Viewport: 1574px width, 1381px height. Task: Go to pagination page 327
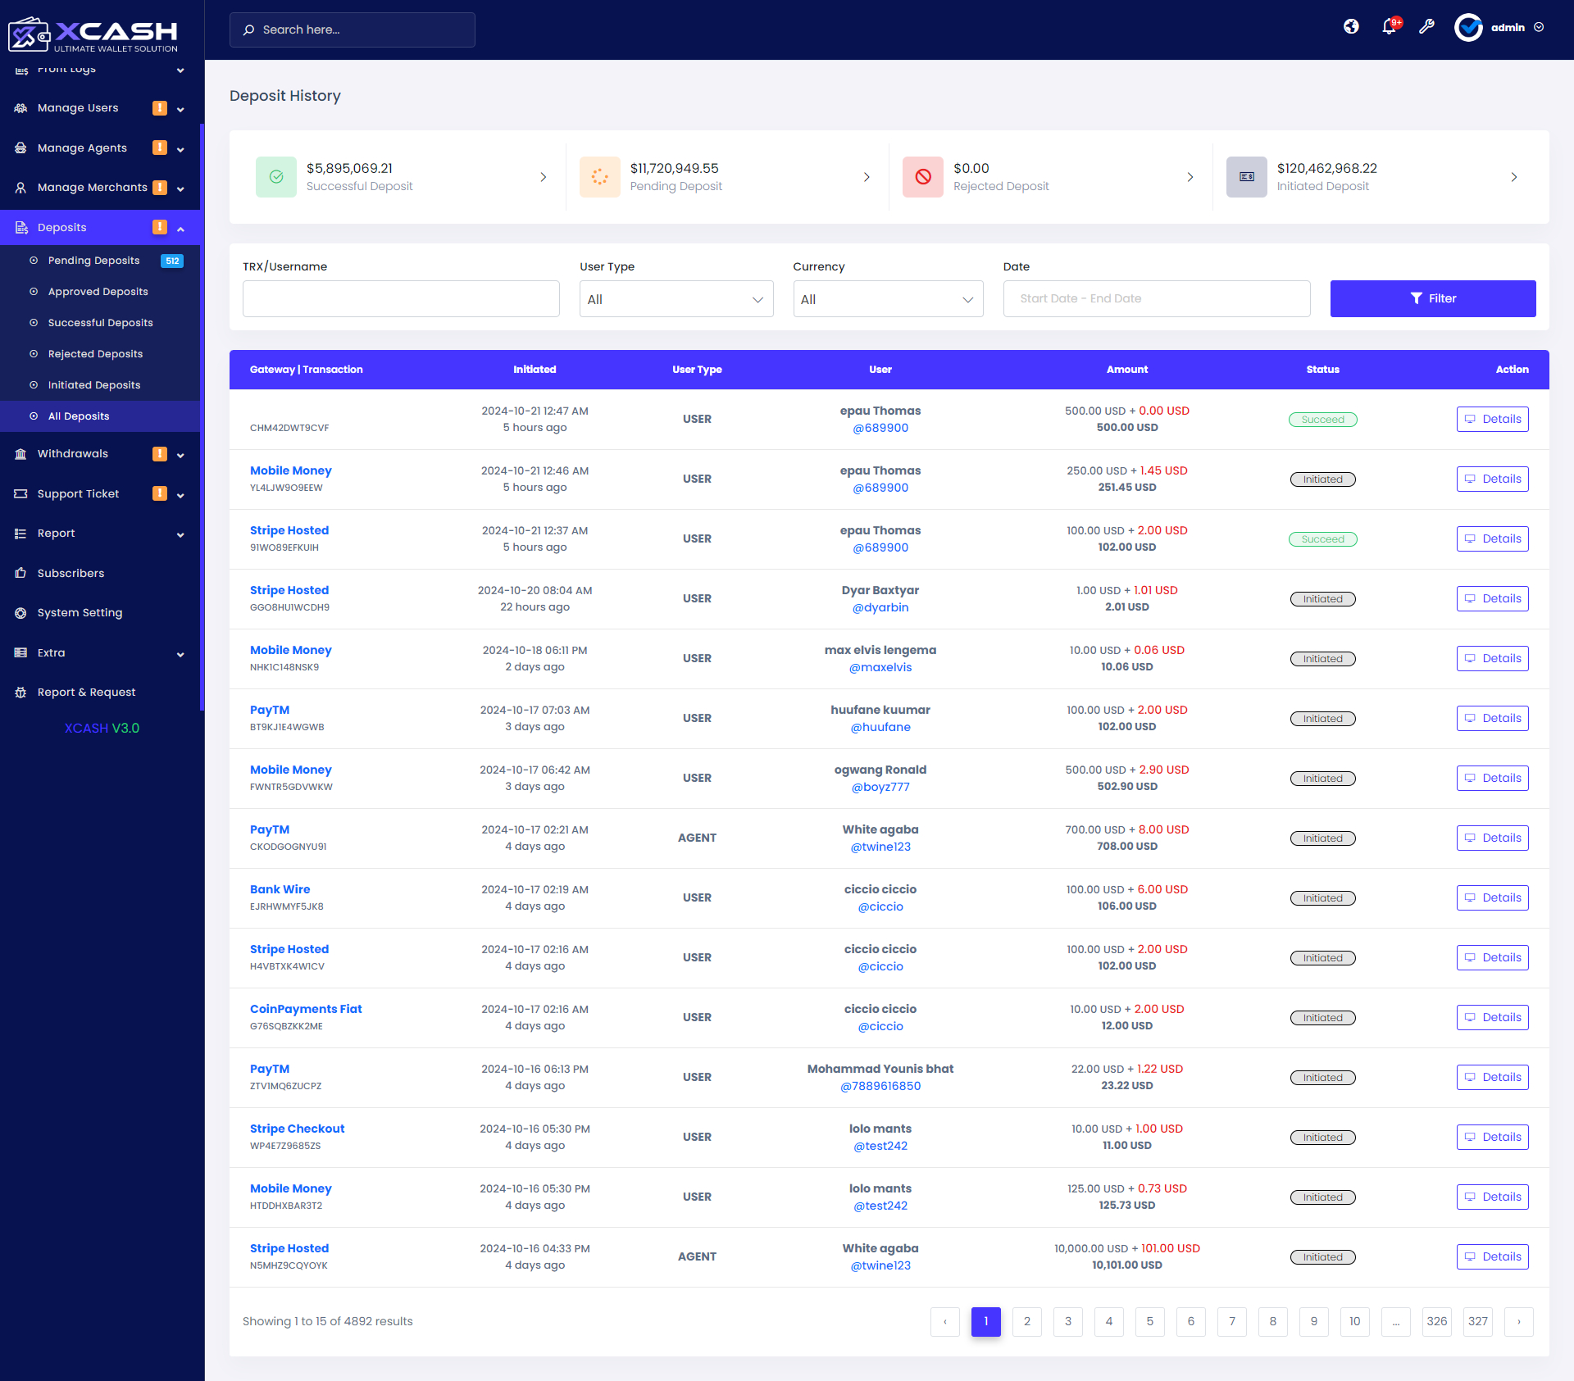(x=1477, y=1322)
